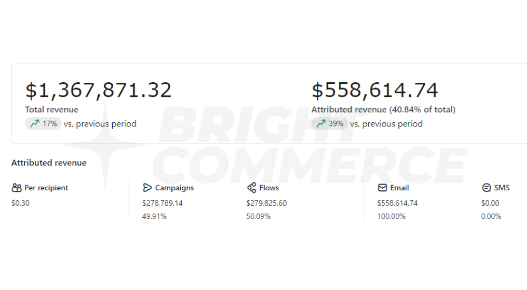
Task: Click the 17% change badge
Action: [43, 124]
